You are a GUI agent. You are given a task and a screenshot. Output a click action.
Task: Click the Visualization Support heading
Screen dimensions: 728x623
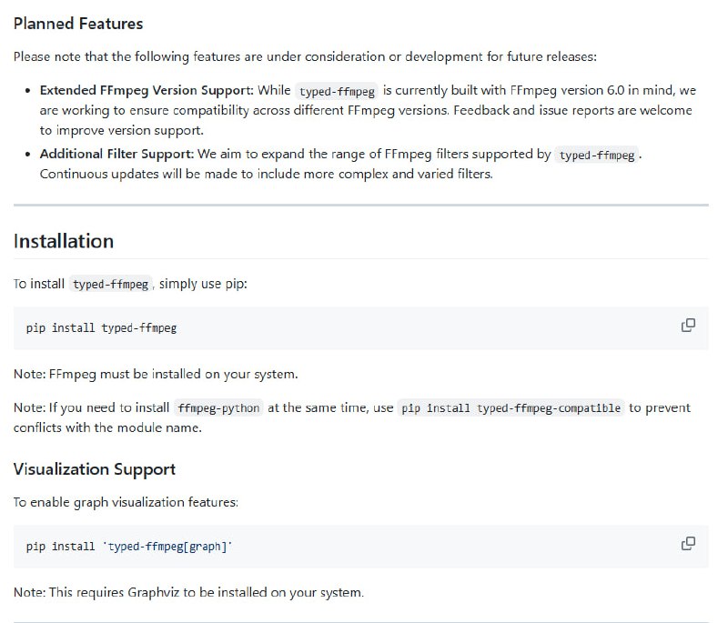[x=95, y=469]
